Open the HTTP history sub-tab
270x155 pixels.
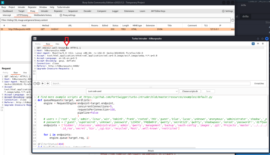coord(22,15)
